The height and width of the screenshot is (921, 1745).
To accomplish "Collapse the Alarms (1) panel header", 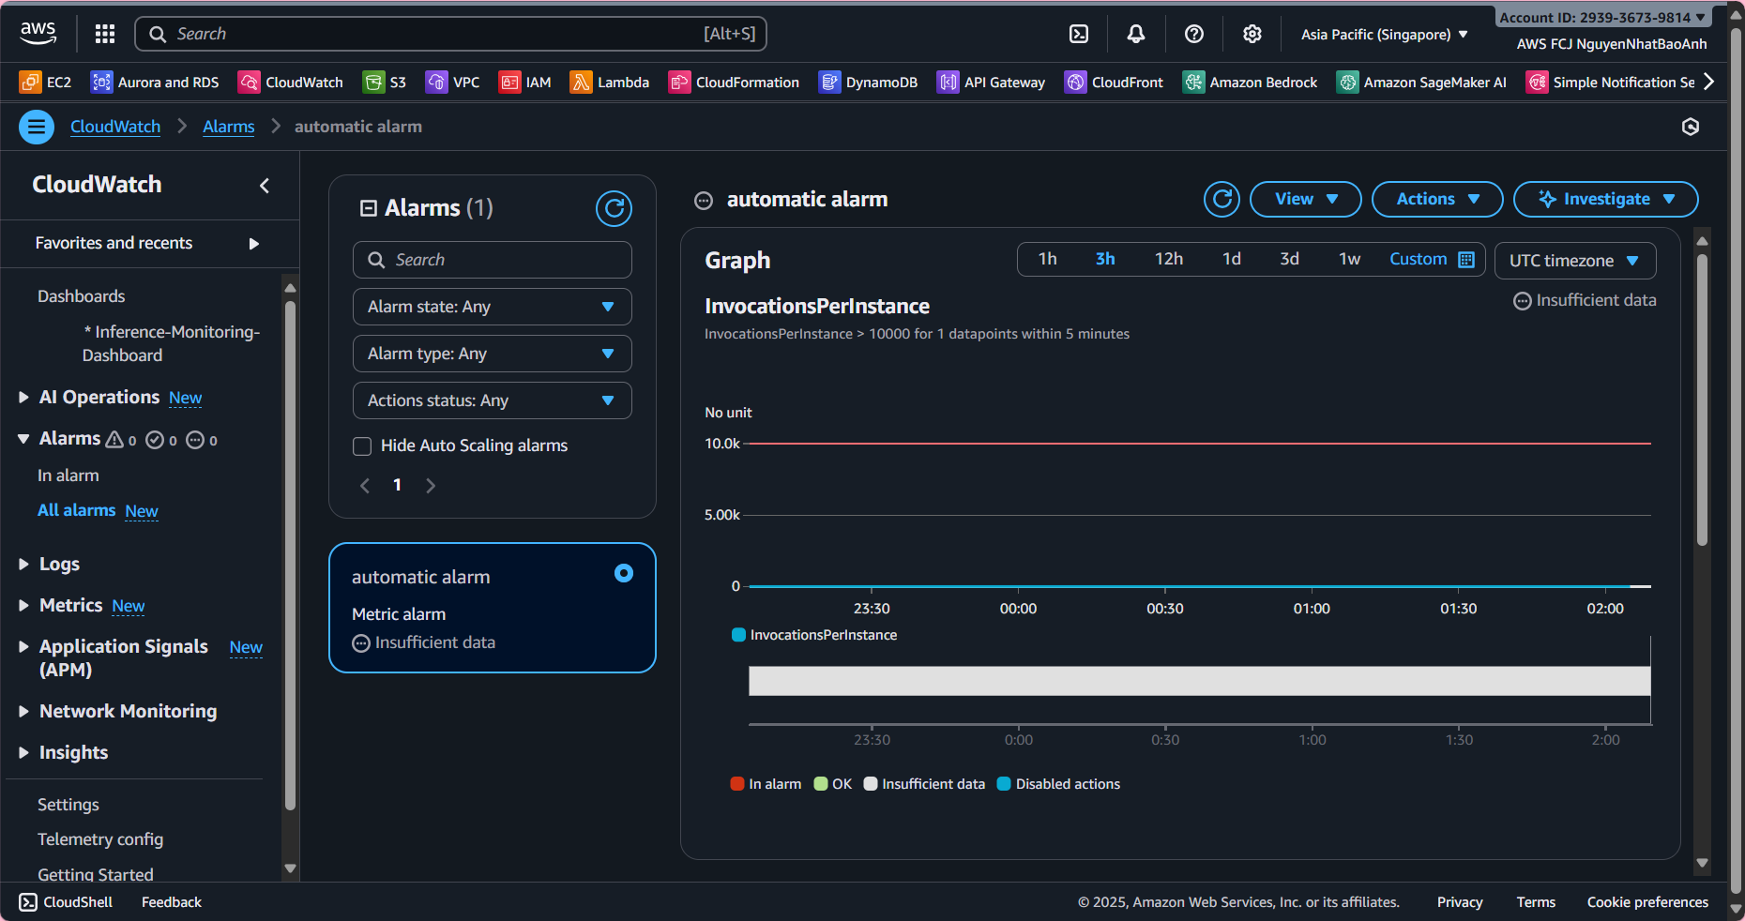I will pyautogui.click(x=369, y=208).
